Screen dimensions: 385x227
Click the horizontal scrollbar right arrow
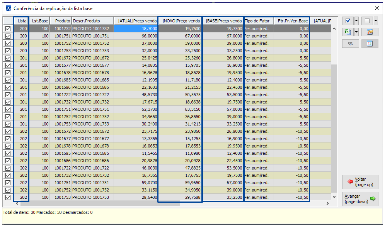(327, 203)
